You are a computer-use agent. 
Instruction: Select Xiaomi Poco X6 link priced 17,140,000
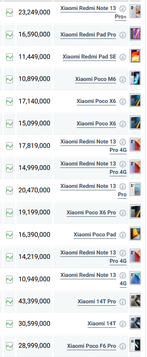pyautogui.click(x=96, y=101)
